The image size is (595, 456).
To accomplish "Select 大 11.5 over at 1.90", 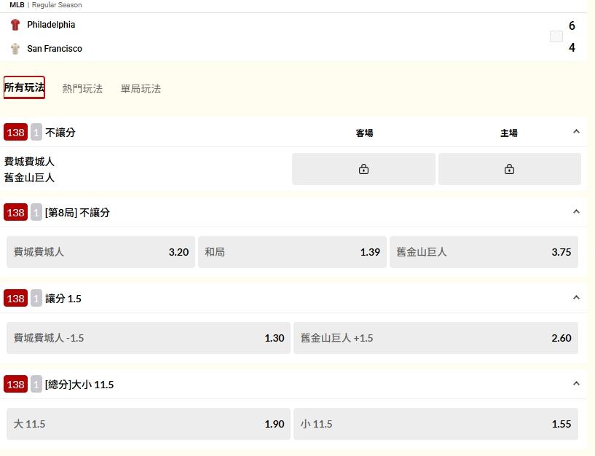I will (149, 424).
